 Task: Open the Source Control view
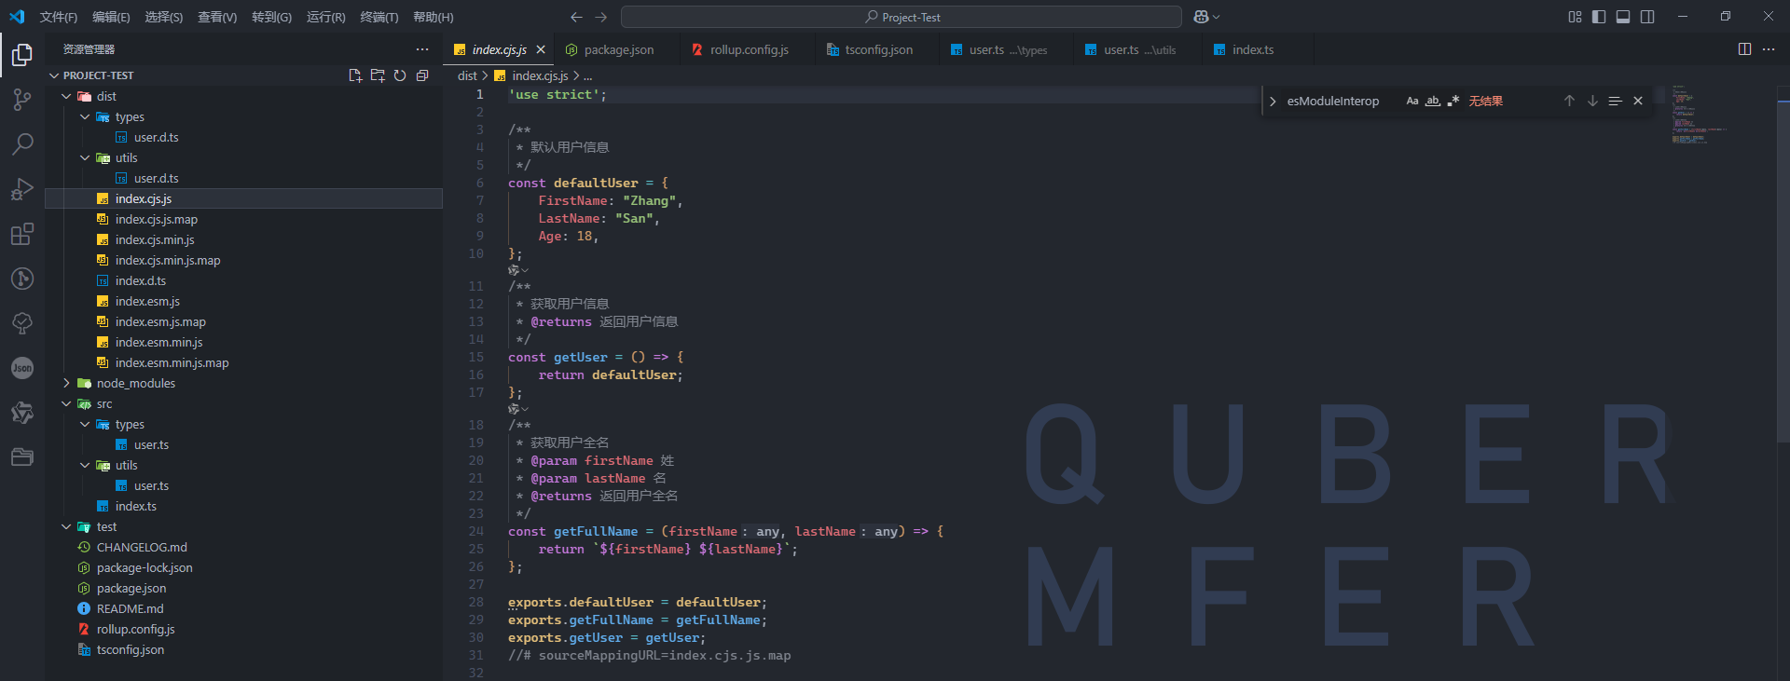pyautogui.click(x=22, y=100)
